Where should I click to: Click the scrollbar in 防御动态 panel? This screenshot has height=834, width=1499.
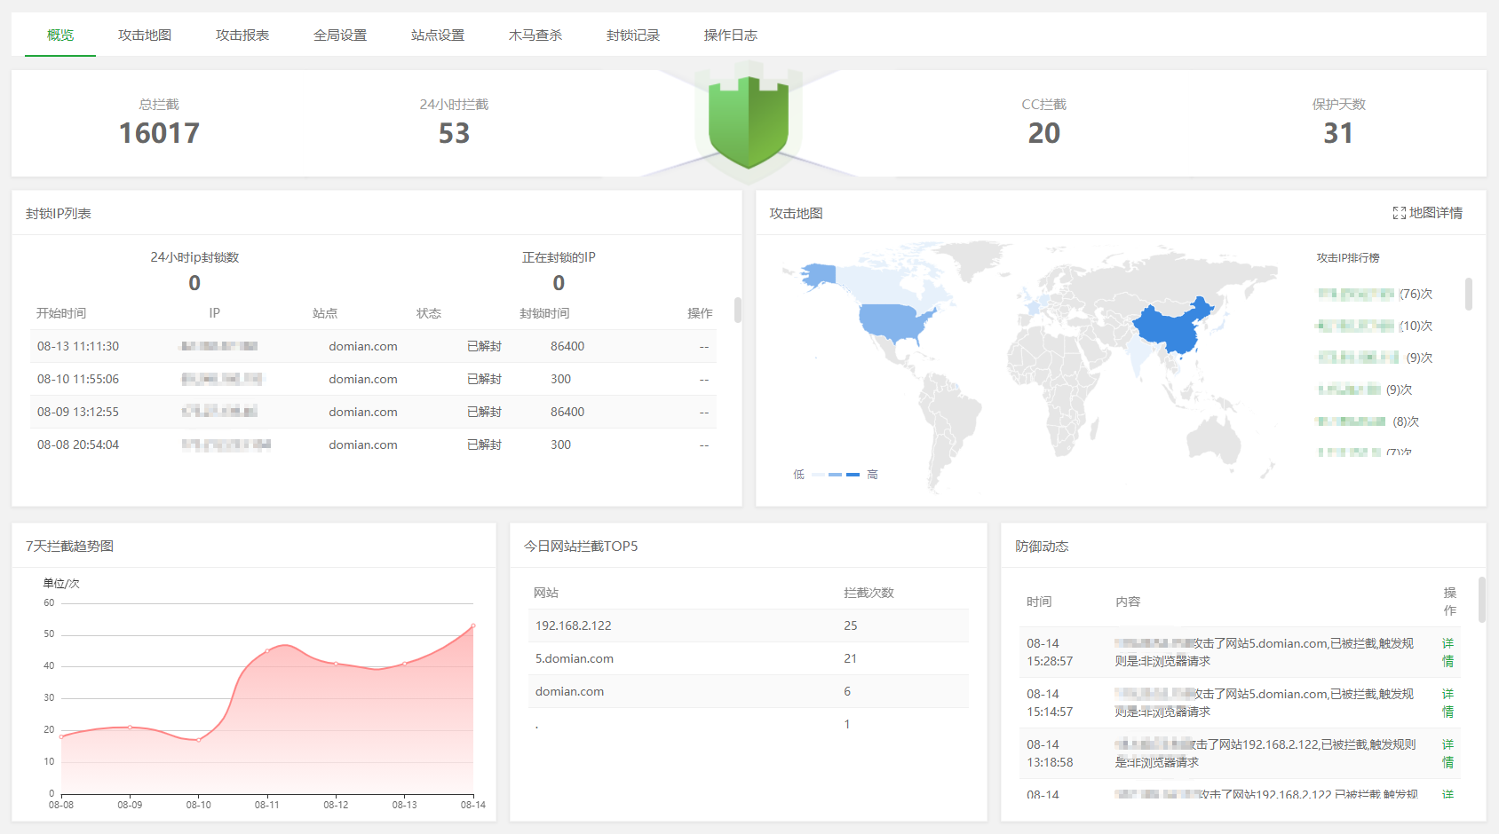point(1481,601)
